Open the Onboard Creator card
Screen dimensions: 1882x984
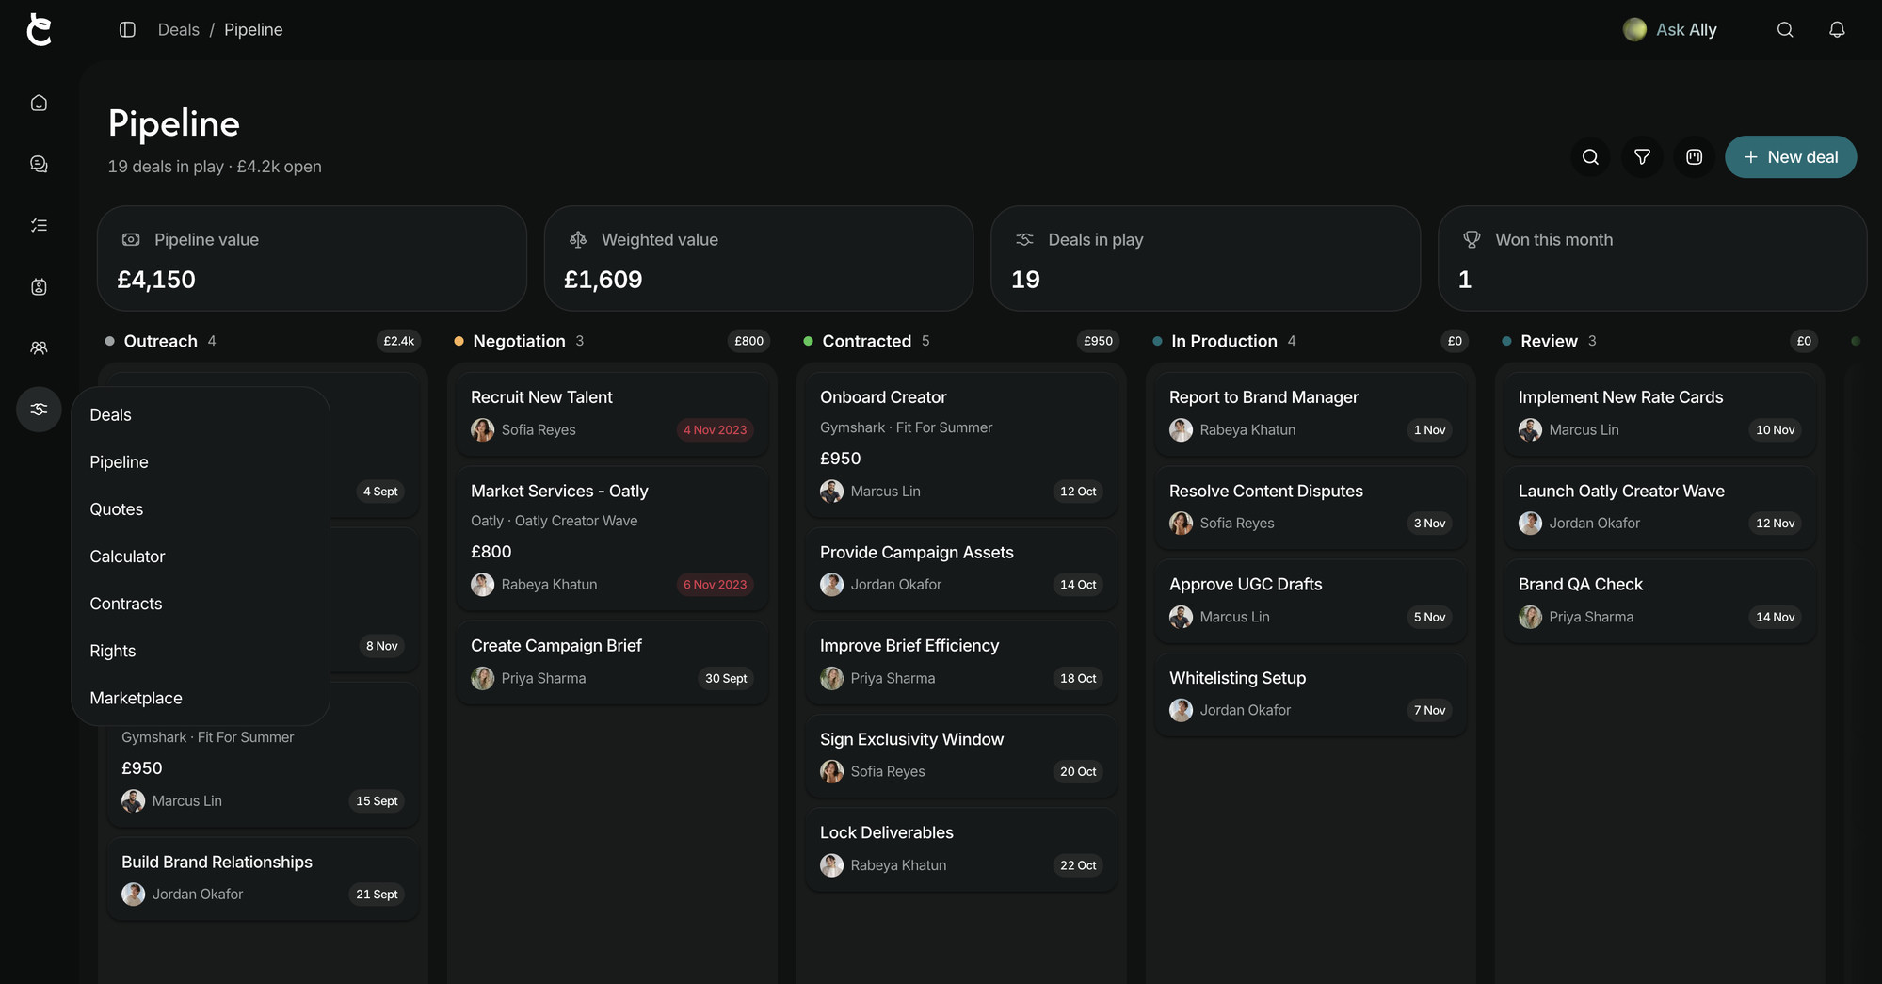click(961, 445)
